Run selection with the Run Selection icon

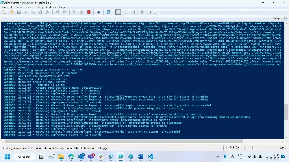pos(81,12)
